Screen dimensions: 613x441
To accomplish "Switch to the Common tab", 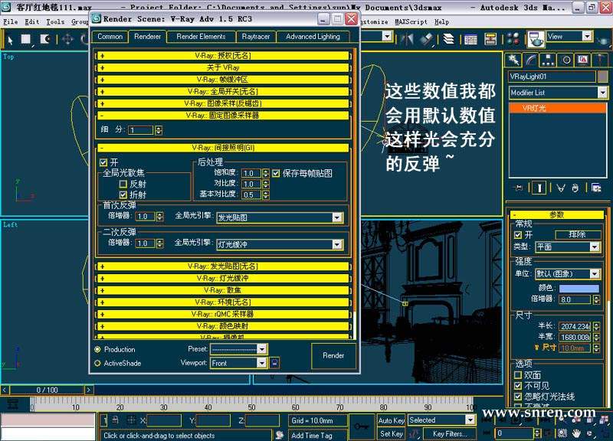I will pos(110,36).
